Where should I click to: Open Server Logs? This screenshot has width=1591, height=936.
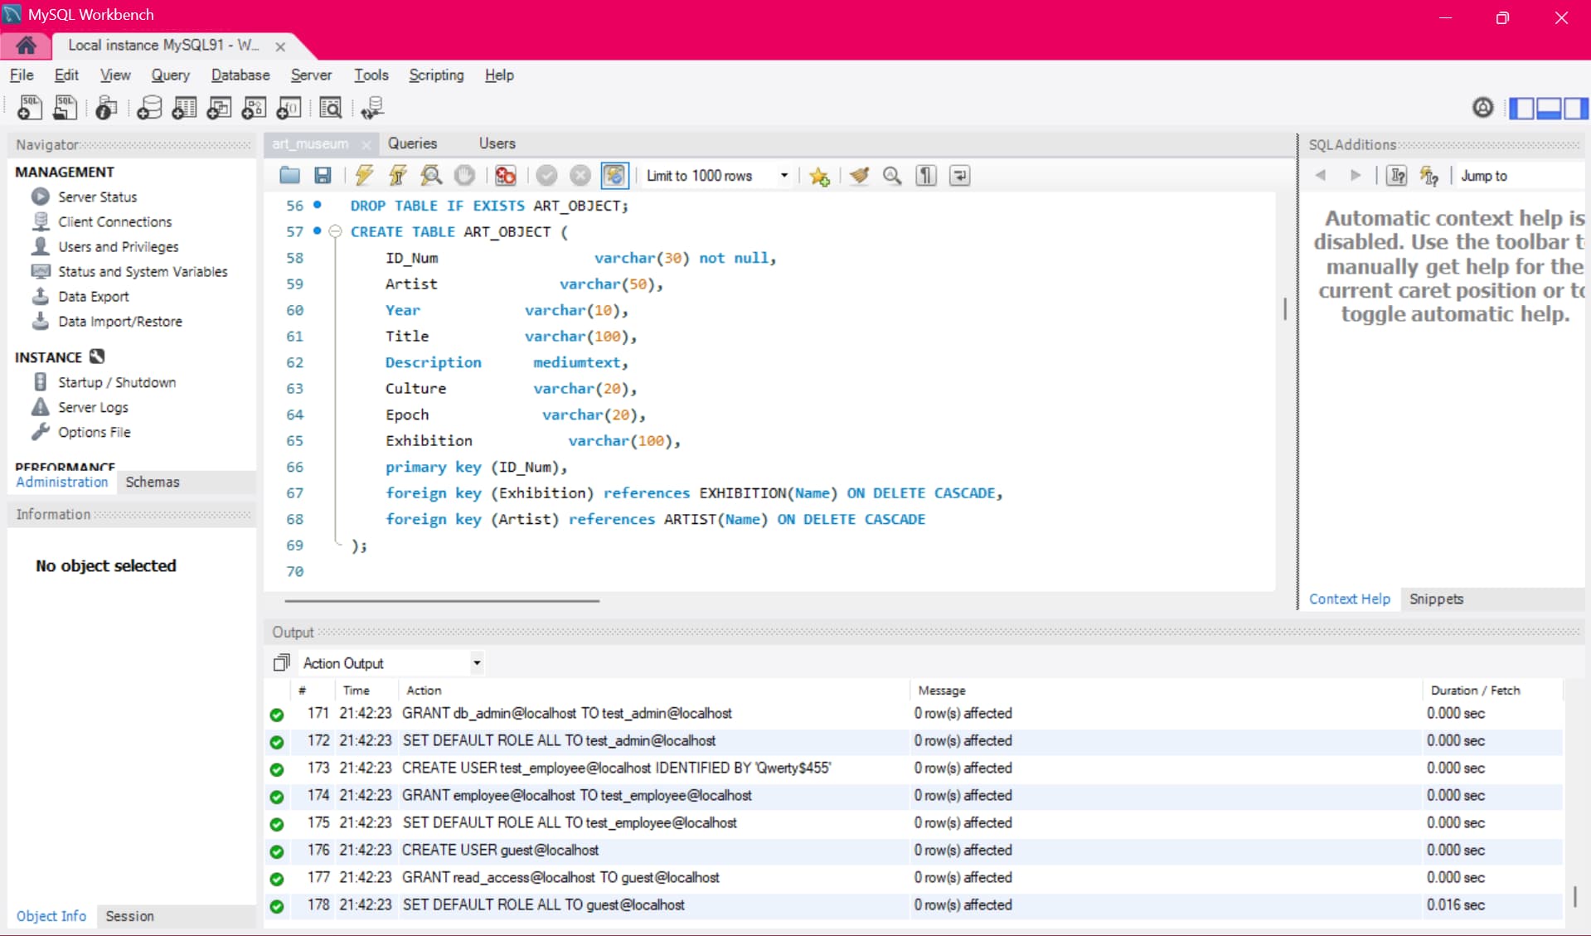(93, 407)
